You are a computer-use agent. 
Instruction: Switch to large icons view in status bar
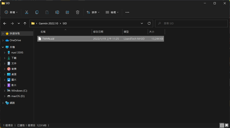click(x=226, y=125)
